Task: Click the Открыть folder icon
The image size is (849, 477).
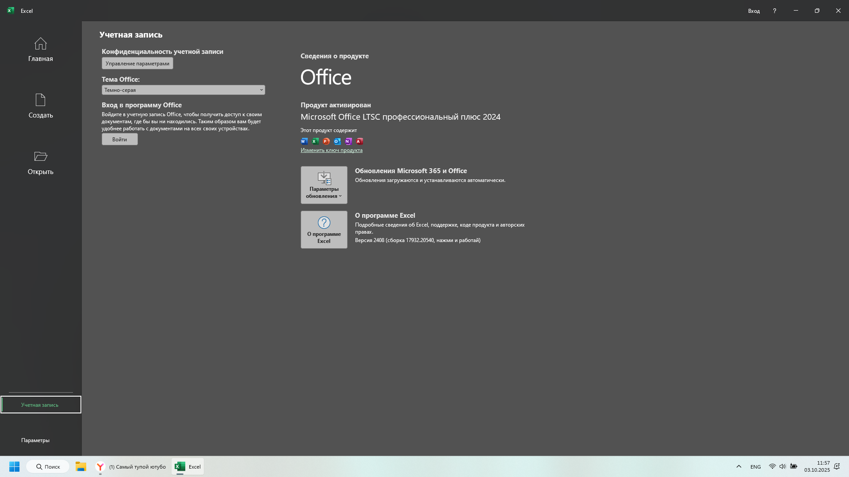Action: 40,157
